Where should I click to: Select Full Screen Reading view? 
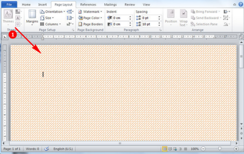(170, 149)
